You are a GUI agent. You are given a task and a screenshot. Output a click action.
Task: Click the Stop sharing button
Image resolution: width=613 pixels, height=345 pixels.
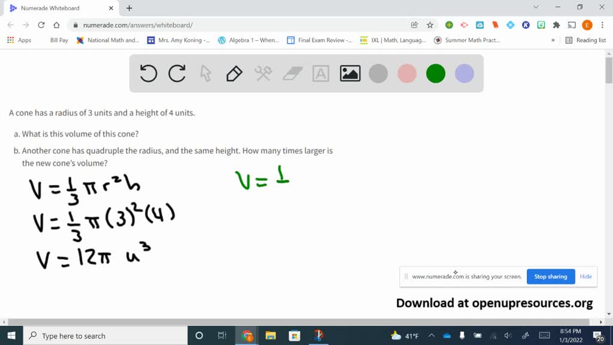pyautogui.click(x=550, y=276)
